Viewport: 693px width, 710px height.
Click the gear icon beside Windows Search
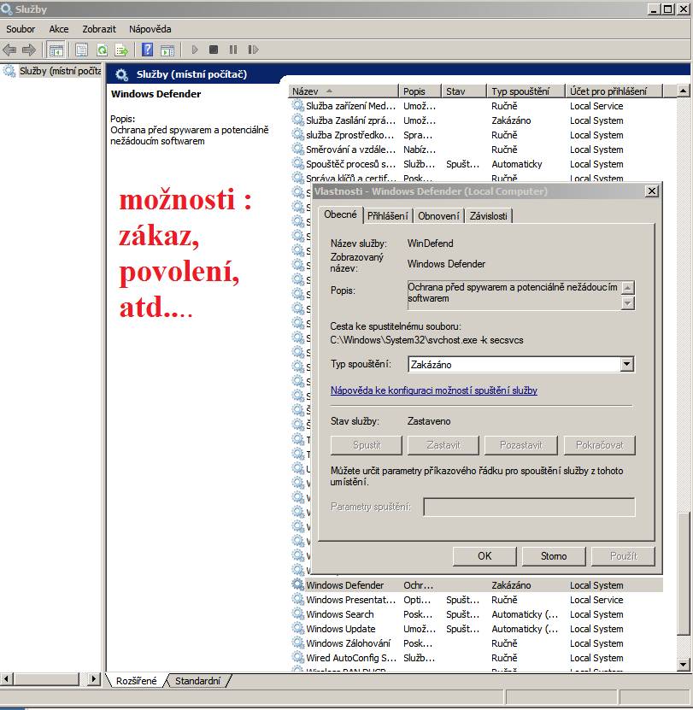[297, 614]
